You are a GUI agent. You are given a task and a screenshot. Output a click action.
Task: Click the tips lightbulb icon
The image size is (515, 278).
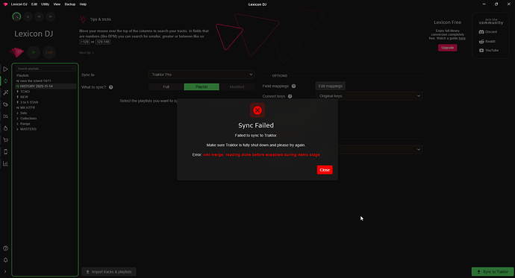coord(83,19)
